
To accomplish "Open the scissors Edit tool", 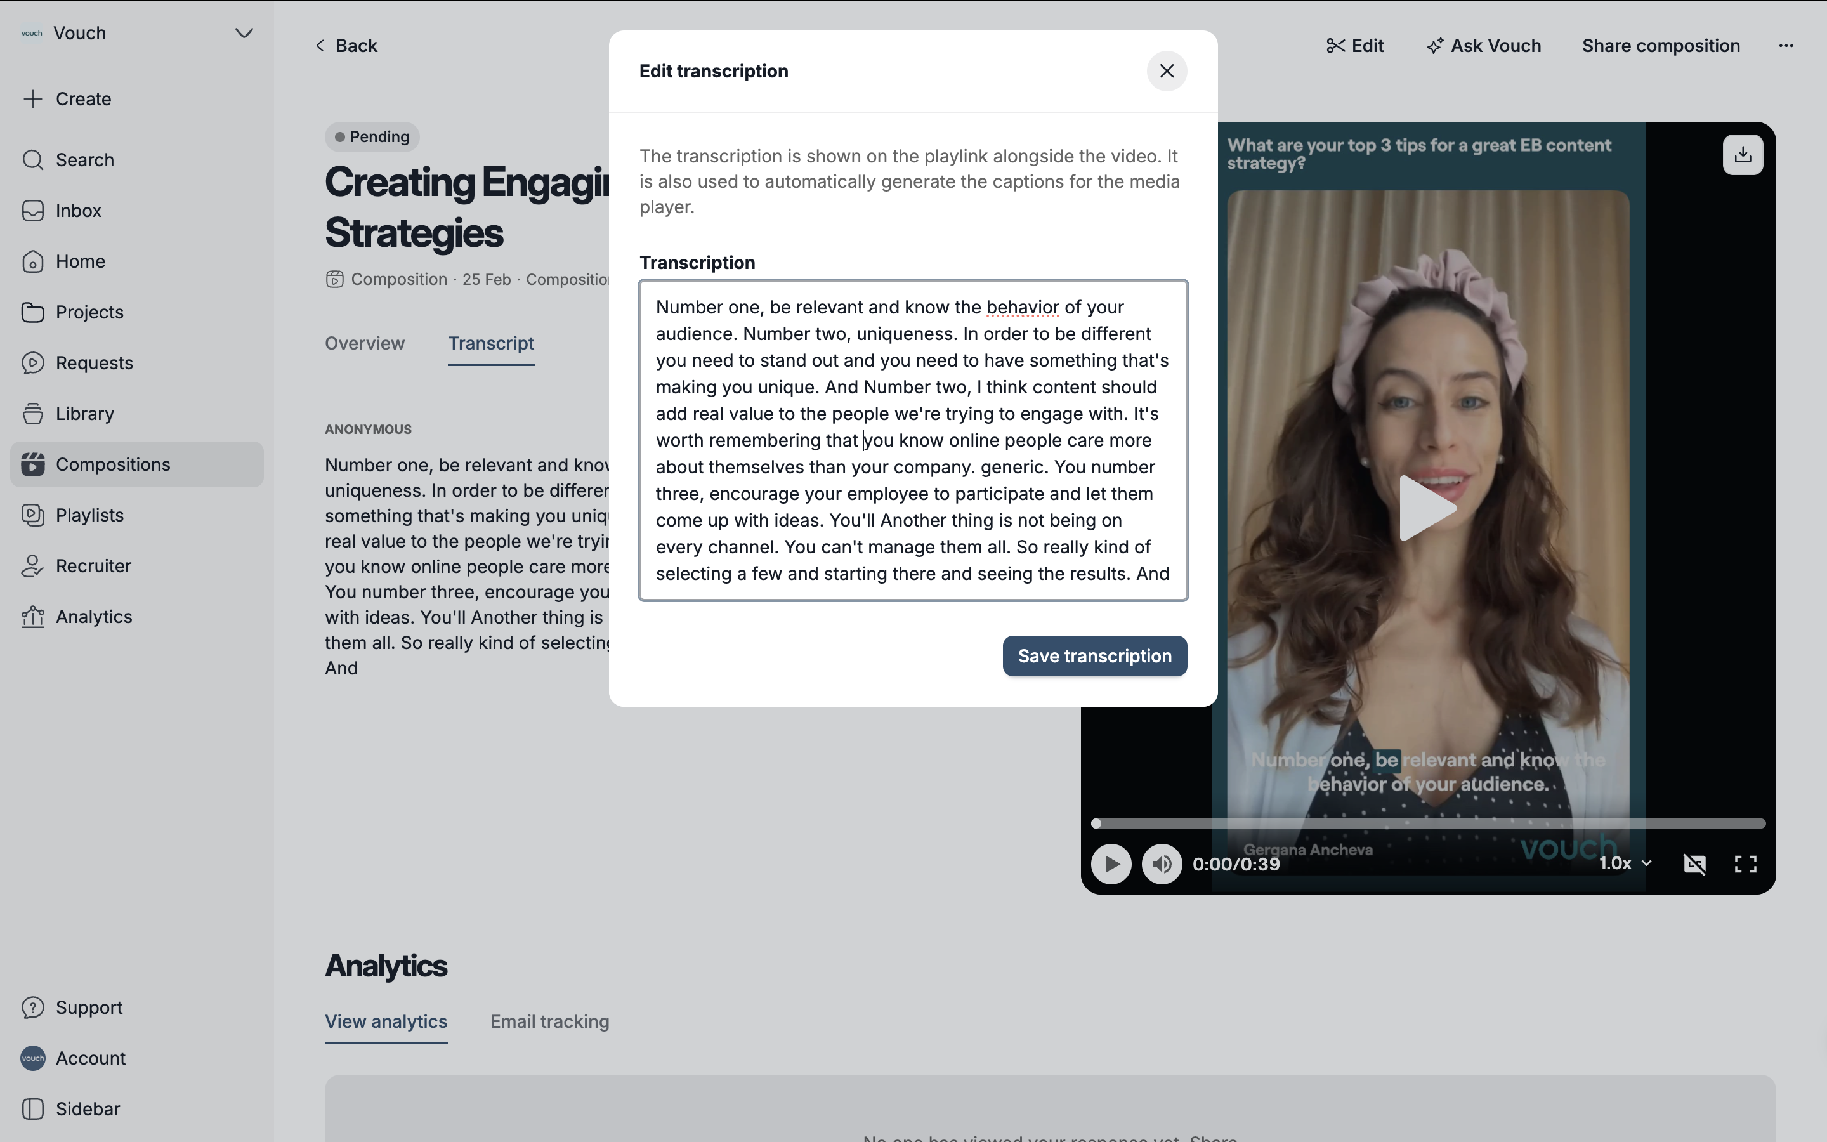I will point(1354,46).
